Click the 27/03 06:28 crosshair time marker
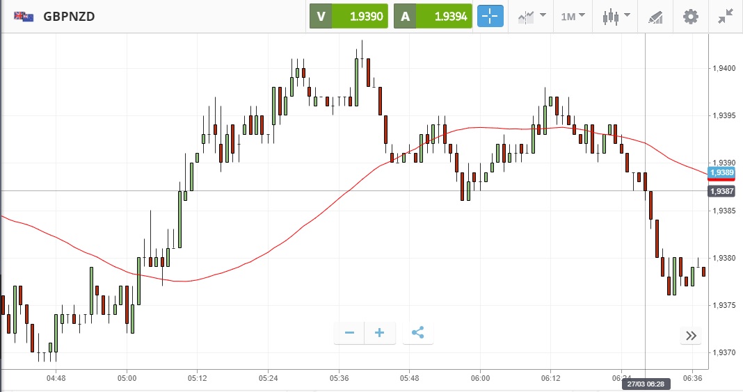 pos(645,384)
